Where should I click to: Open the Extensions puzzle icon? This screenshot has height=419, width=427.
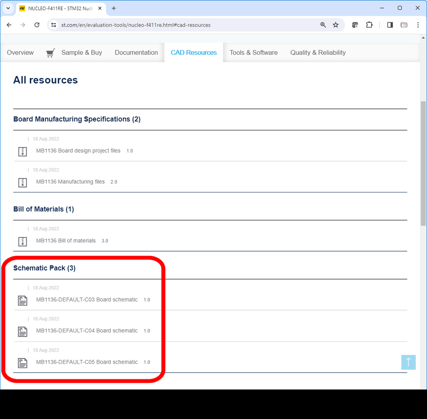tap(369, 25)
